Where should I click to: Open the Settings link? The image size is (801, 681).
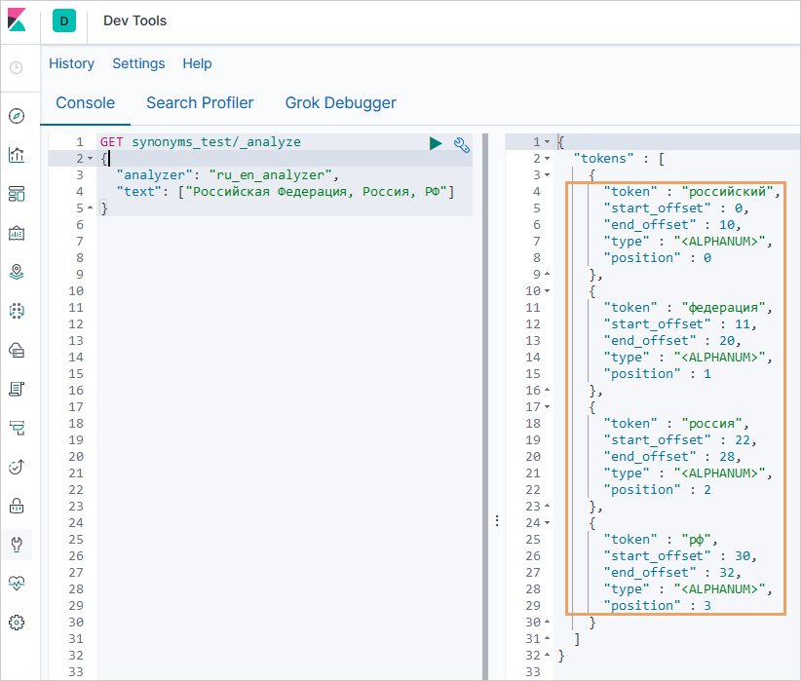tap(138, 63)
